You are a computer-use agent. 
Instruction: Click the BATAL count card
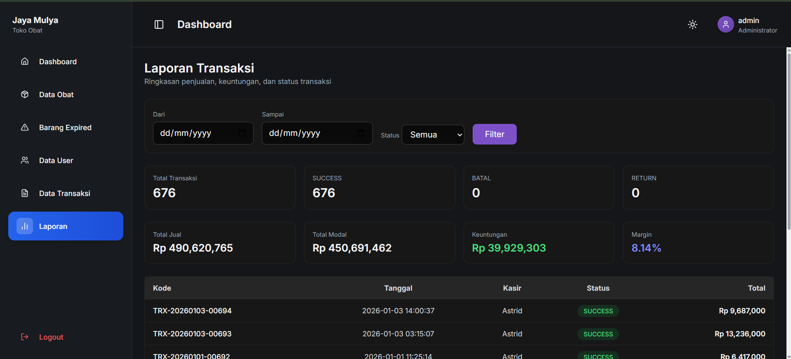[539, 187]
